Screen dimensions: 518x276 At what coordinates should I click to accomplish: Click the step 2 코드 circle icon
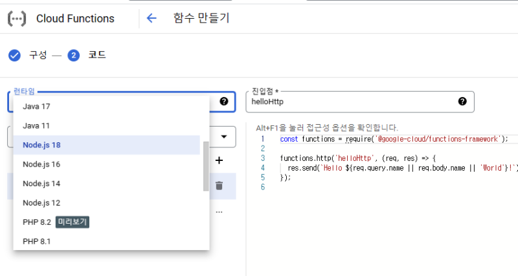pyautogui.click(x=73, y=55)
